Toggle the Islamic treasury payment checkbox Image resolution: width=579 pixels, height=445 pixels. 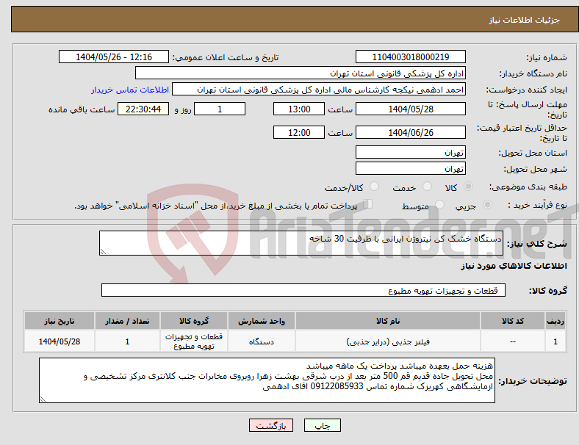coord(368,204)
